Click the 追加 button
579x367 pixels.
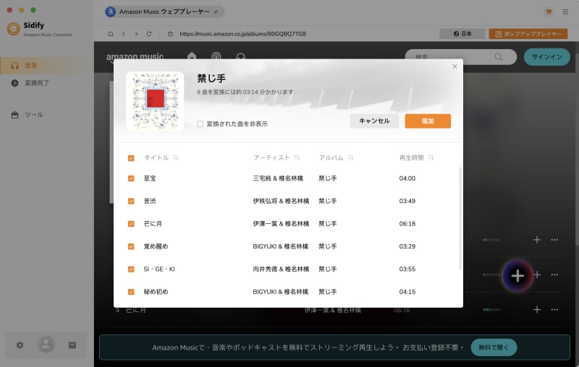[x=428, y=121]
